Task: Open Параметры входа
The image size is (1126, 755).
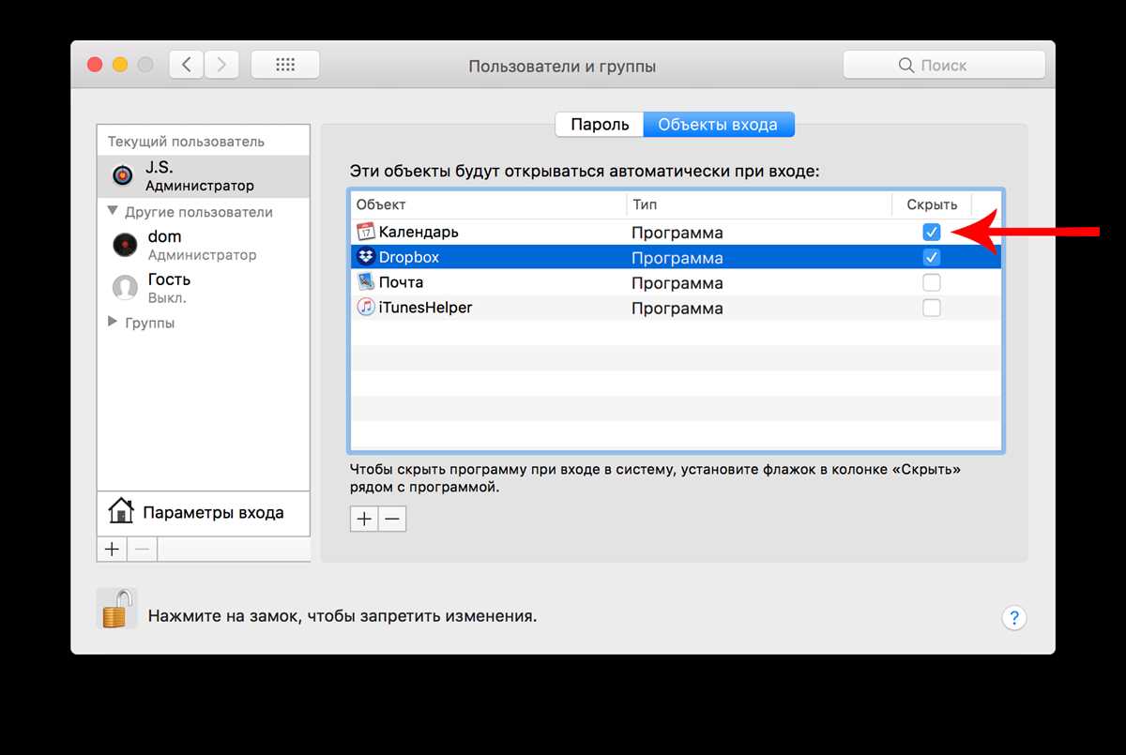Action: click(x=204, y=513)
